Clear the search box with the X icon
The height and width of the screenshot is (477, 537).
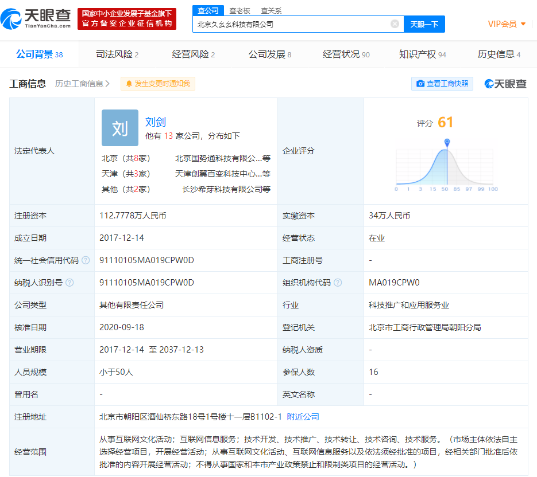(x=395, y=24)
